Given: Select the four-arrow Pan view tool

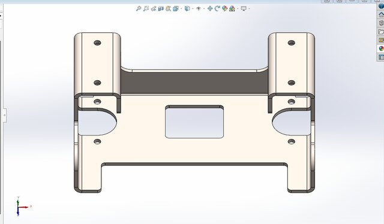Looking at the screenshot, I should point(210,9).
